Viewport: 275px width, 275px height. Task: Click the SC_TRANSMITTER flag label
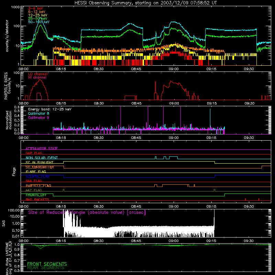(x=40, y=167)
